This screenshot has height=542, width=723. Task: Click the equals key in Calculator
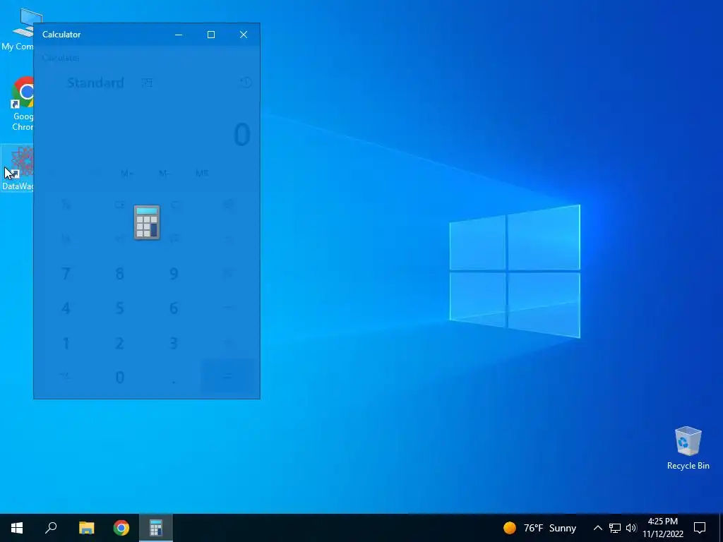pos(228,377)
